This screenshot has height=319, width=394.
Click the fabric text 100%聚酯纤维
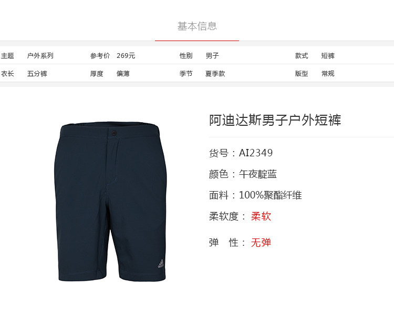tap(270, 195)
